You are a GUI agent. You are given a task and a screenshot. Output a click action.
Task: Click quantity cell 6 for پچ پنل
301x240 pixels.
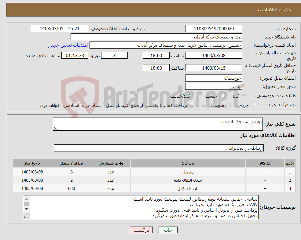(72, 172)
